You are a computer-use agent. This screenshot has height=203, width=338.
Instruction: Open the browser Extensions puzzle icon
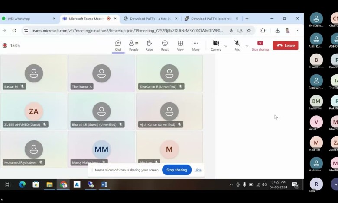point(263,31)
